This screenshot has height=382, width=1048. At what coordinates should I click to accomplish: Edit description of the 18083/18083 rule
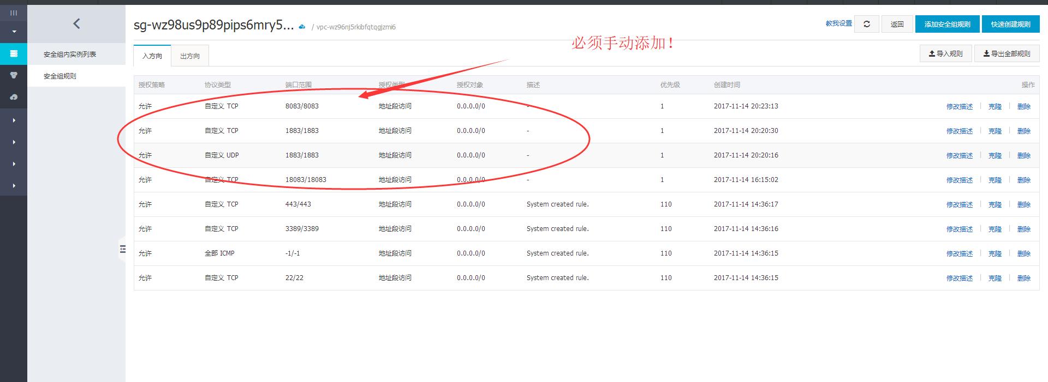tap(960, 180)
